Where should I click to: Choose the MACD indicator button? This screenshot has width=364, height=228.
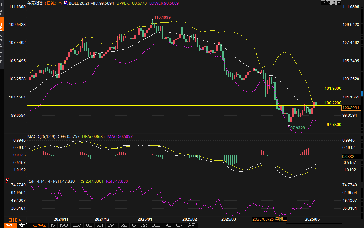[64, 225]
